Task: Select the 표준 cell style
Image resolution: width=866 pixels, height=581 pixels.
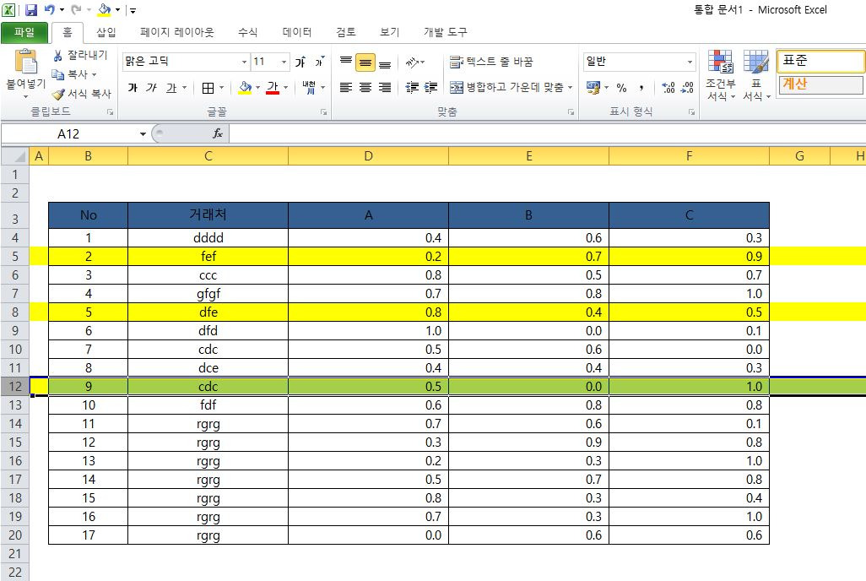Action: click(820, 61)
